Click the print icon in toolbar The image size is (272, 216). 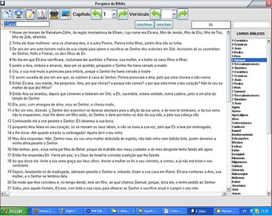pyautogui.click(x=19, y=14)
